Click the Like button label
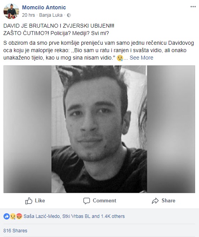 (x=40, y=200)
